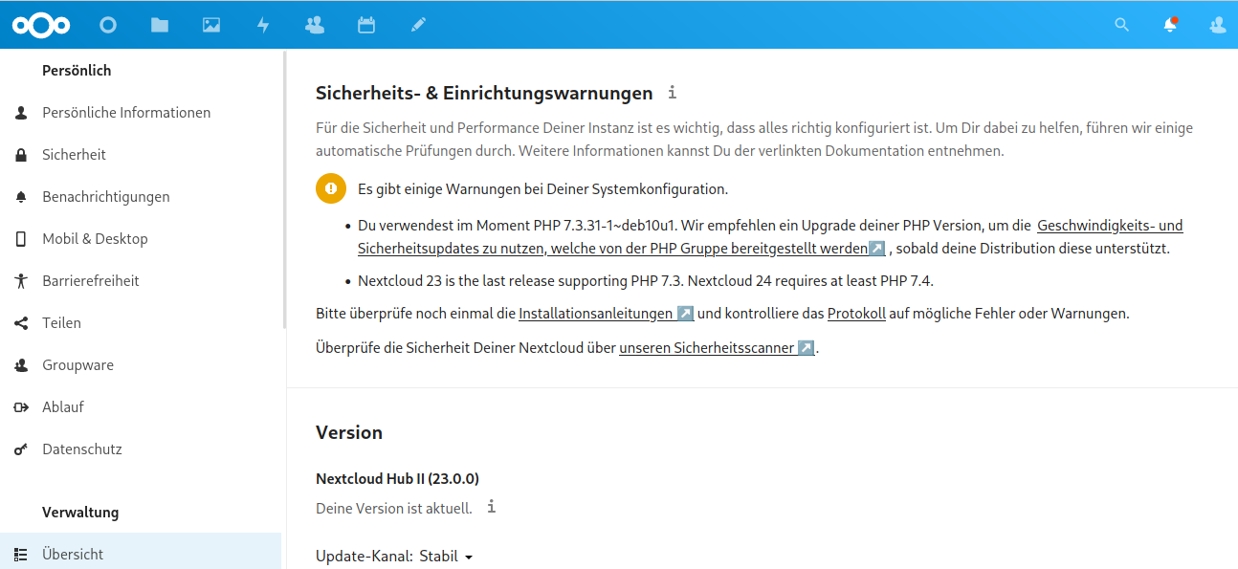
Task: Click the sidebar vertical scrollbar
Action: pyautogui.click(x=284, y=191)
